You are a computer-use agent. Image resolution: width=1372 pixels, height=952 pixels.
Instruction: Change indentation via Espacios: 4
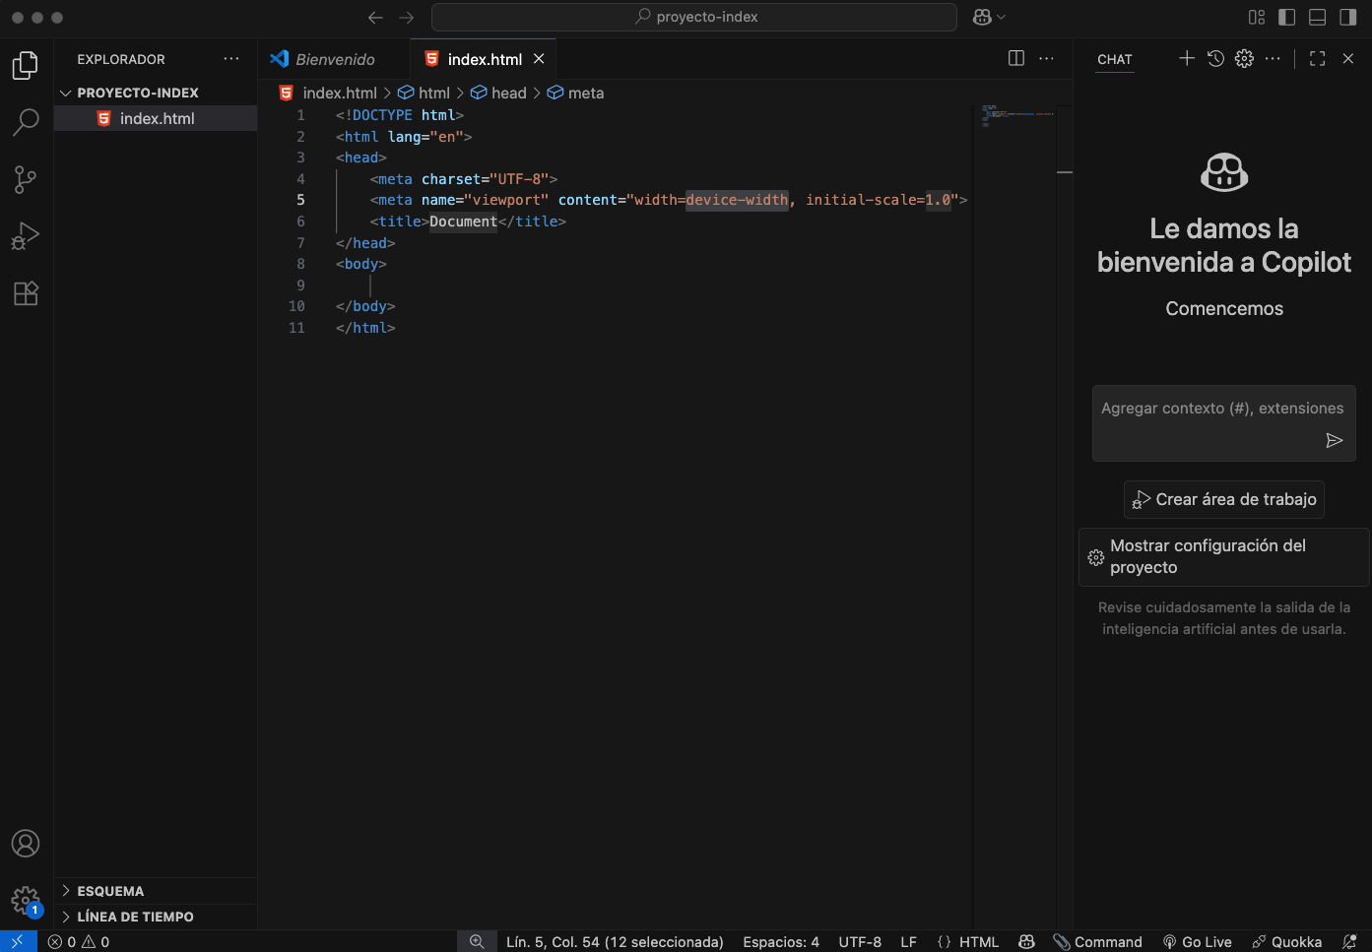click(781, 941)
